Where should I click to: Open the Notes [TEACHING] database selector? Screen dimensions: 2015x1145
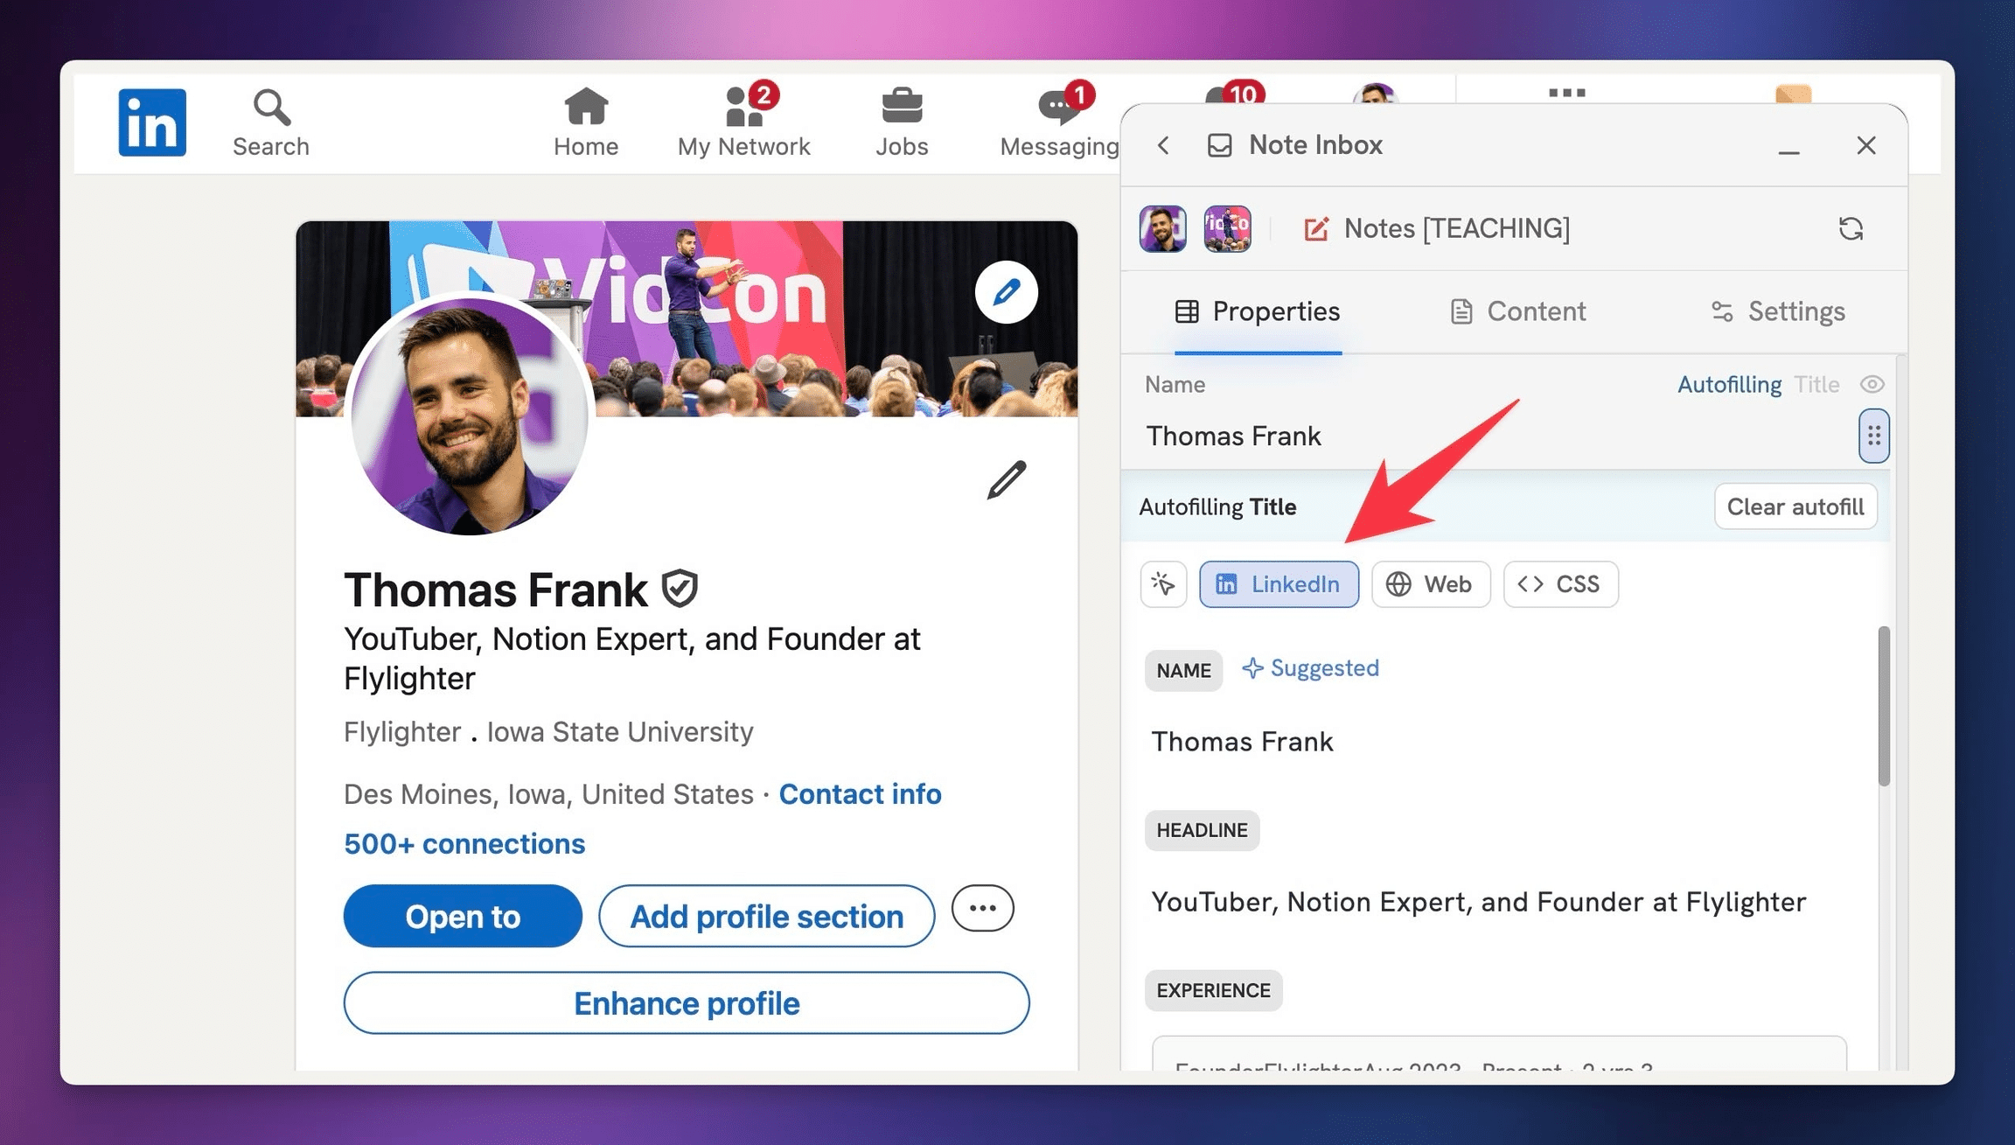(1437, 228)
